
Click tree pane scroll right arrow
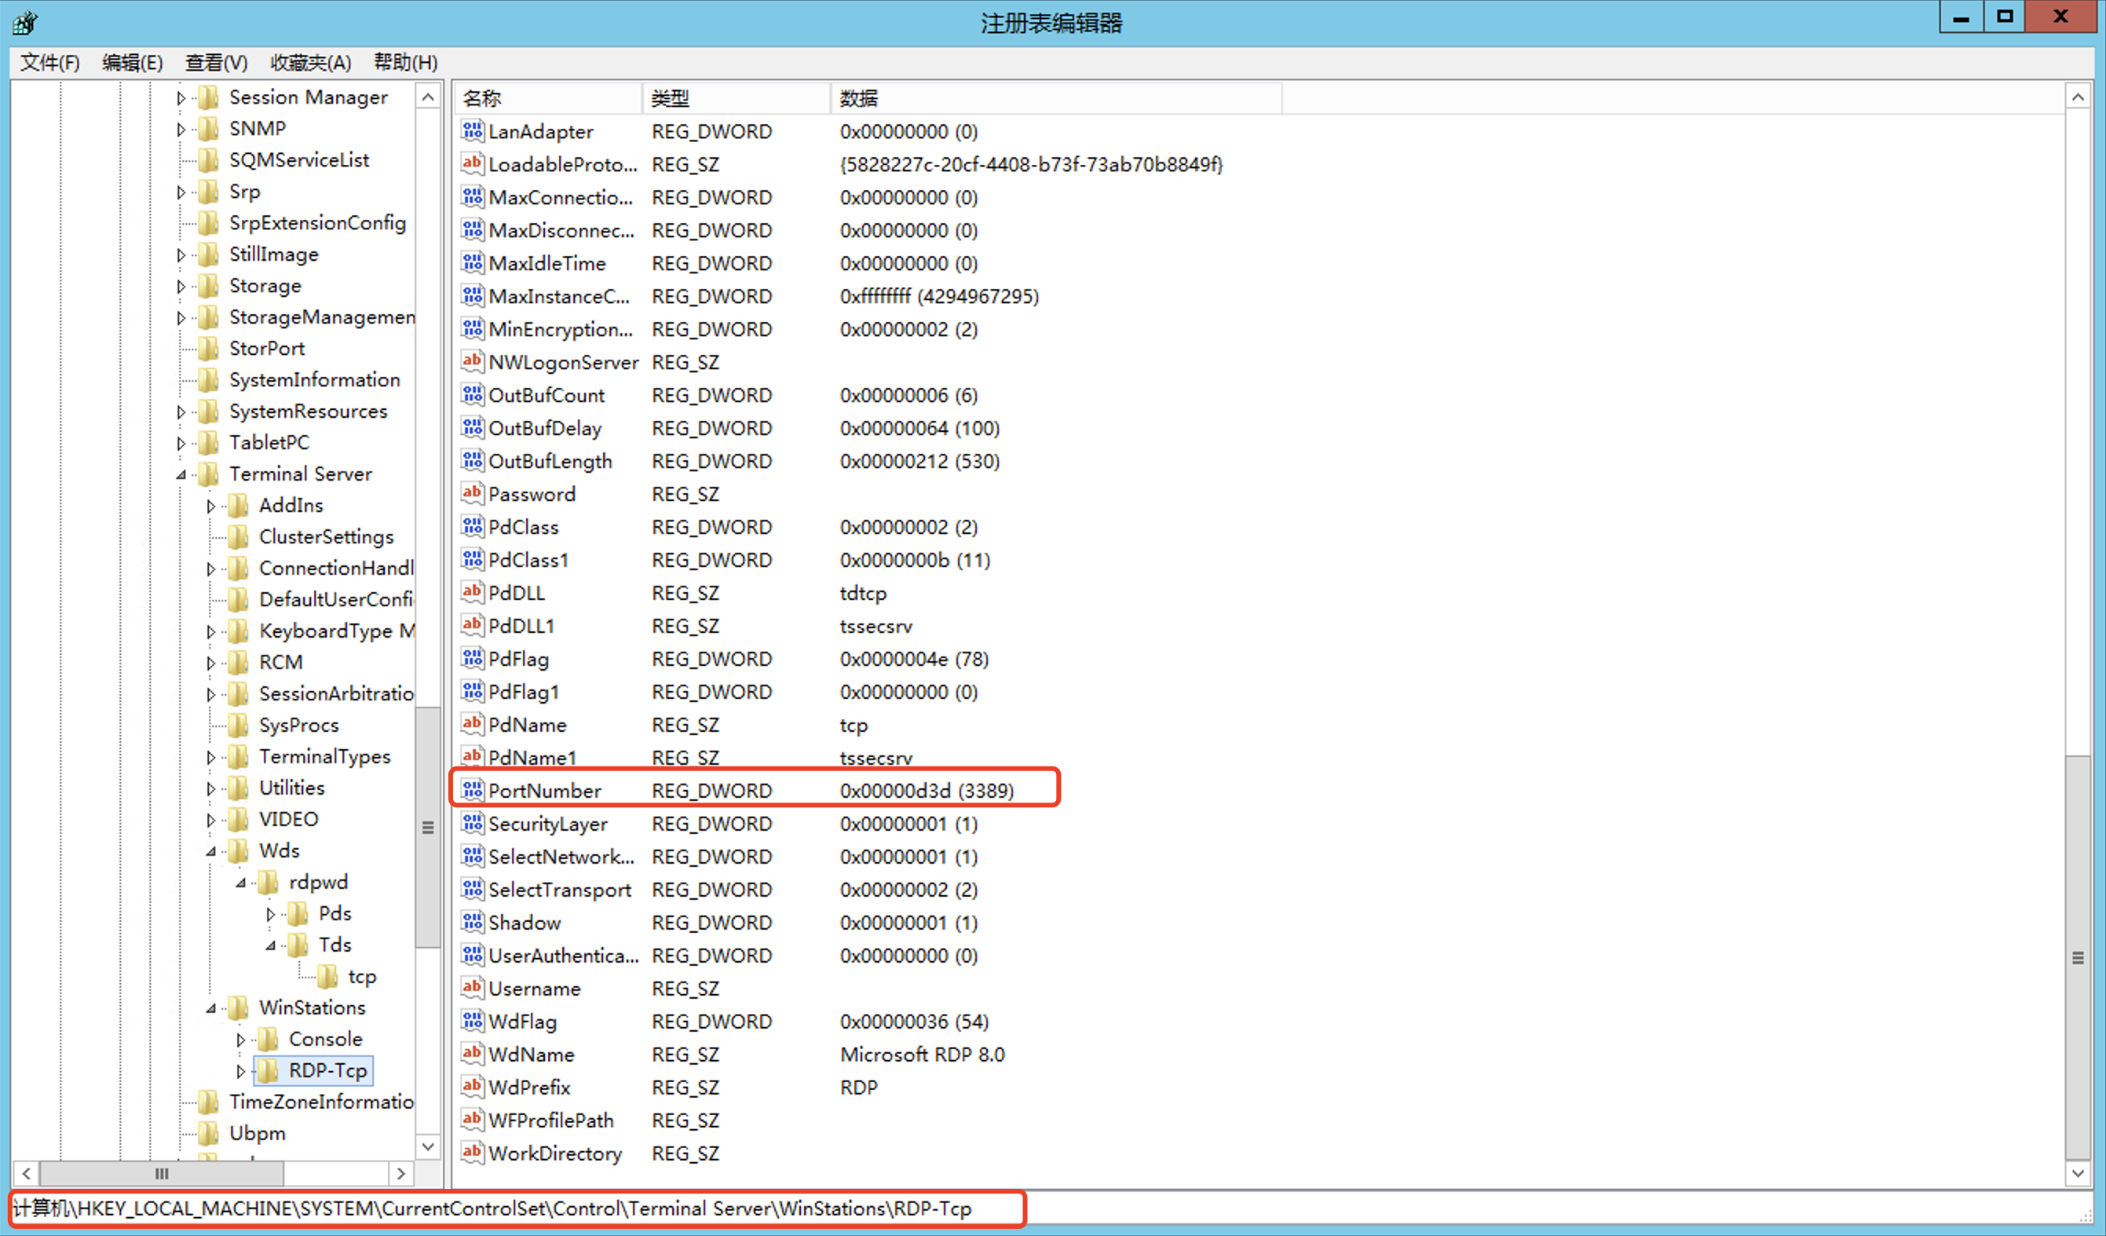(401, 1173)
